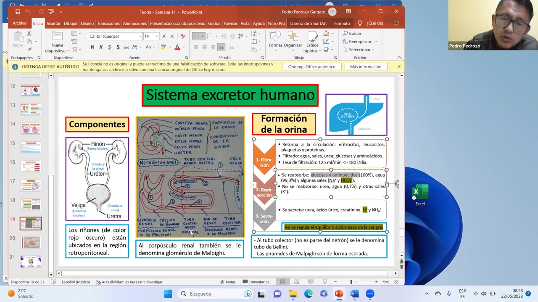Viewport: 538px width, 302px height.
Task: Open the font size 14 dropdown
Action: coord(156,36)
